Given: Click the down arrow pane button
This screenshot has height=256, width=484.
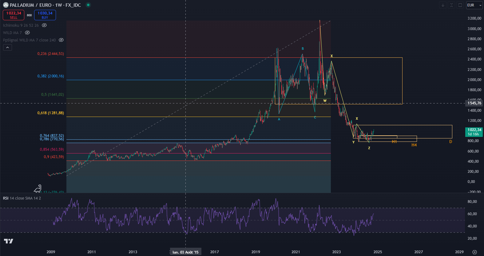Looking at the screenshot, I should [x=443, y=5].
